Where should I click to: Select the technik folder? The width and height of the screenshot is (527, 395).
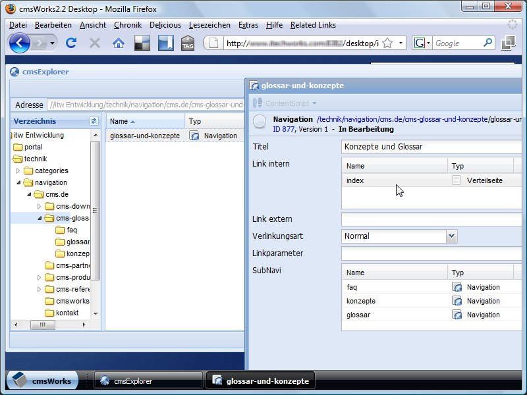tap(36, 159)
